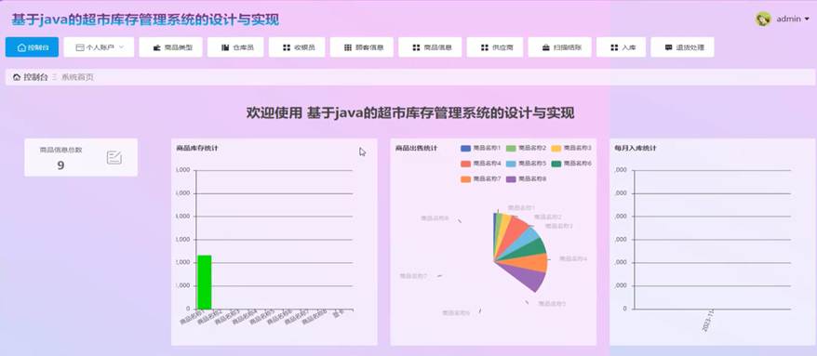The image size is (817, 356).
Task: Click the 商品信息 grid icon
Action: tap(416, 47)
